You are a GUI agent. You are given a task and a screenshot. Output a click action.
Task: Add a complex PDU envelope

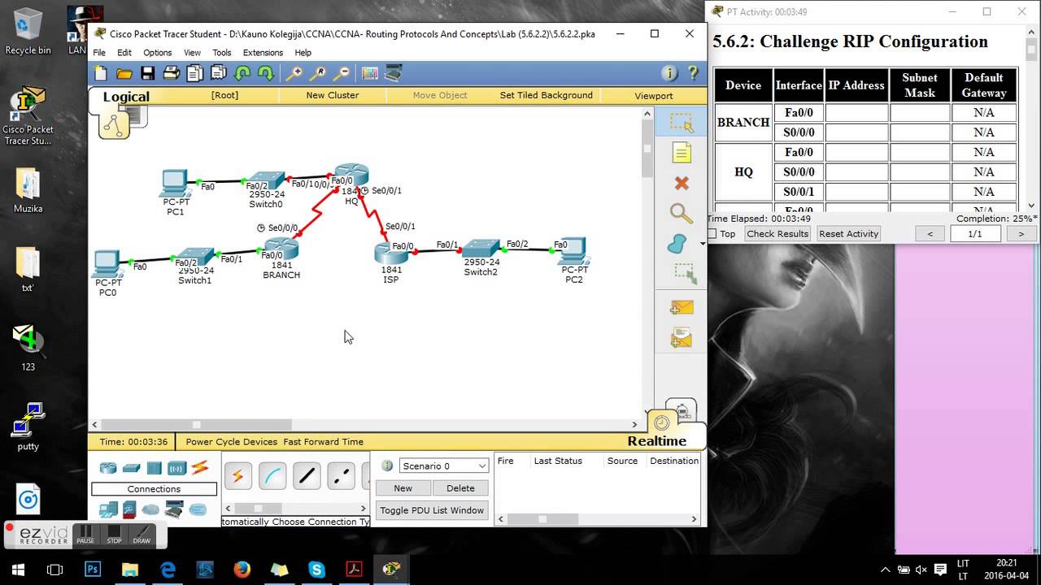[x=681, y=337]
